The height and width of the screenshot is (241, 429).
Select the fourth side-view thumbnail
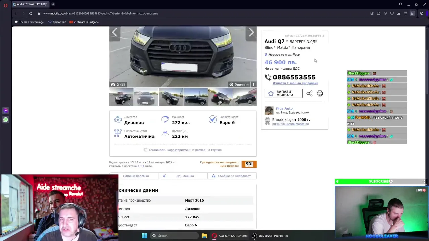coord(195,97)
